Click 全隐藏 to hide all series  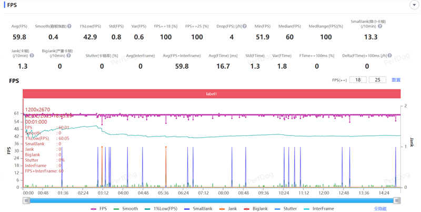pos(380,208)
